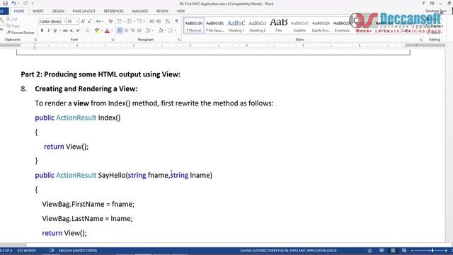
Task: Switch to REVIEW tab
Action: pos(162,11)
